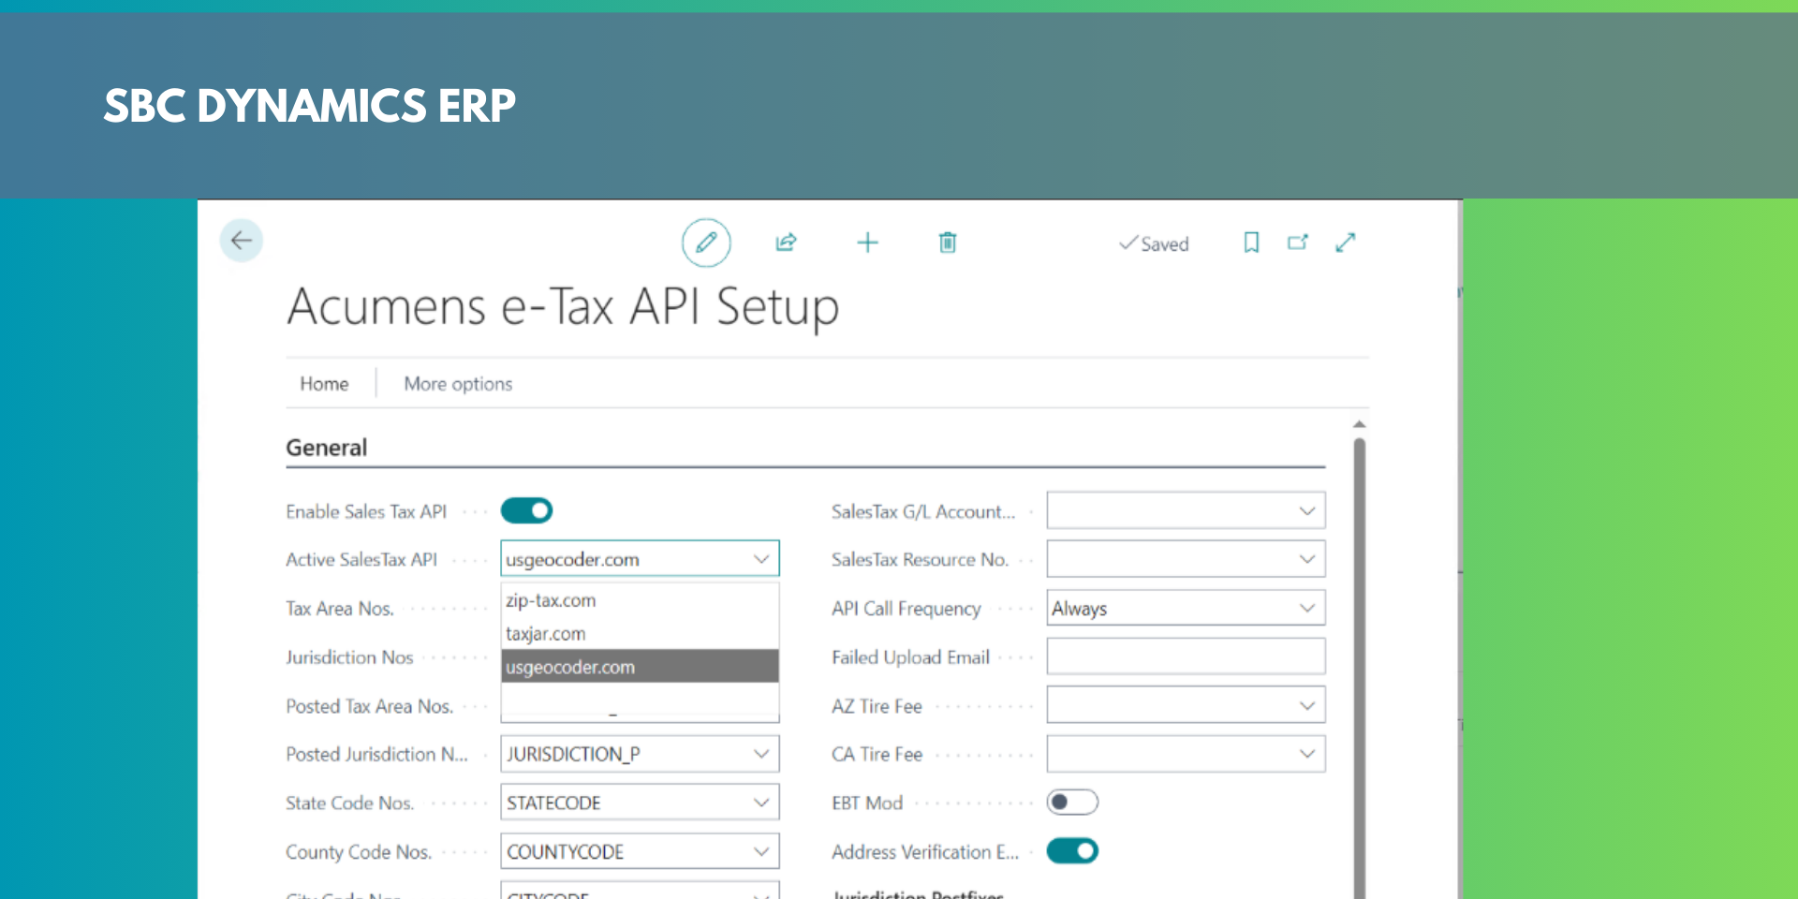Screen dimensions: 1798x899
Task: Delete the record using the trash icon
Action: 947,243
